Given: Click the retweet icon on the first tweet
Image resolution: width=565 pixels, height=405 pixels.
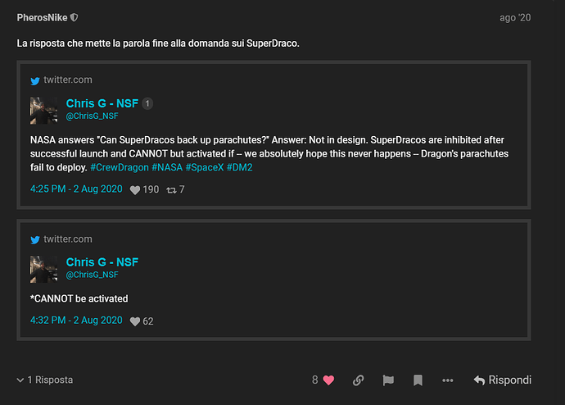Looking at the screenshot, I should pos(171,189).
